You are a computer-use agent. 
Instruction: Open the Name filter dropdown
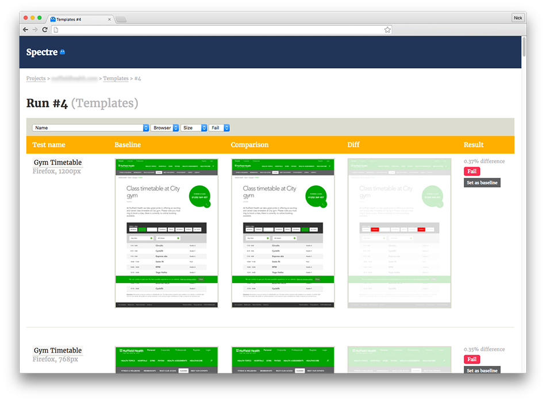coord(91,128)
